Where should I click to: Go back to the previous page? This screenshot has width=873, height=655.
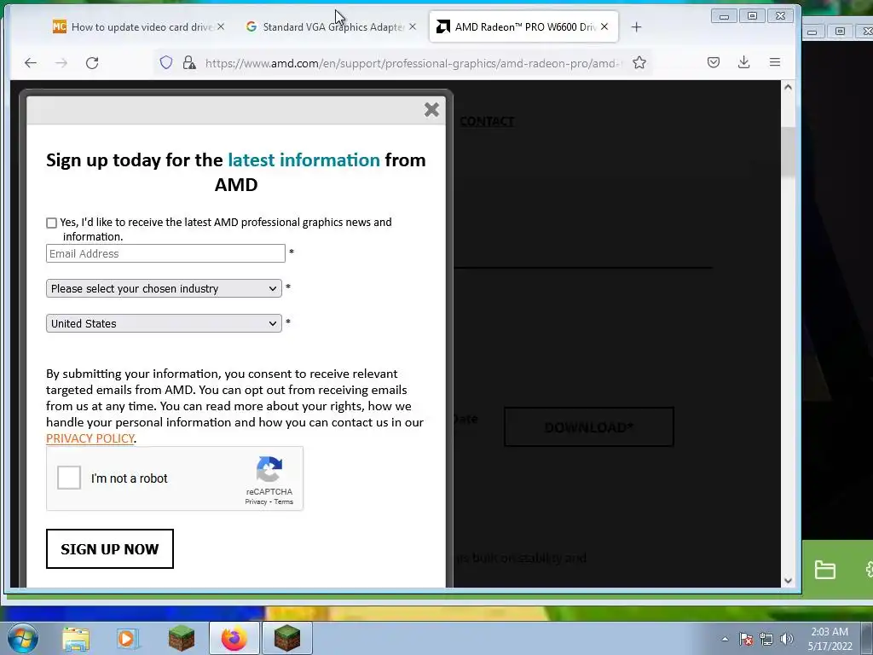pos(31,63)
